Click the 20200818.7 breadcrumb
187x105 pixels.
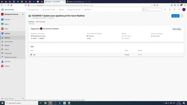coord(87,10)
